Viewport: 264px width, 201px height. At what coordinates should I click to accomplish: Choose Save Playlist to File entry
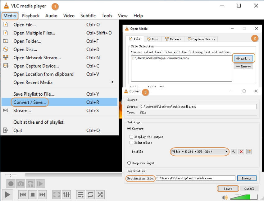click(59, 94)
